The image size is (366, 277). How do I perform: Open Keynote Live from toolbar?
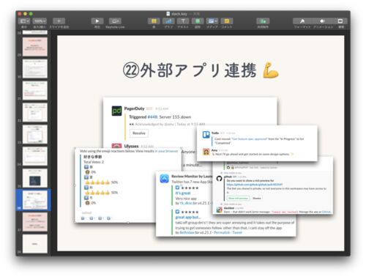pyautogui.click(x=115, y=21)
